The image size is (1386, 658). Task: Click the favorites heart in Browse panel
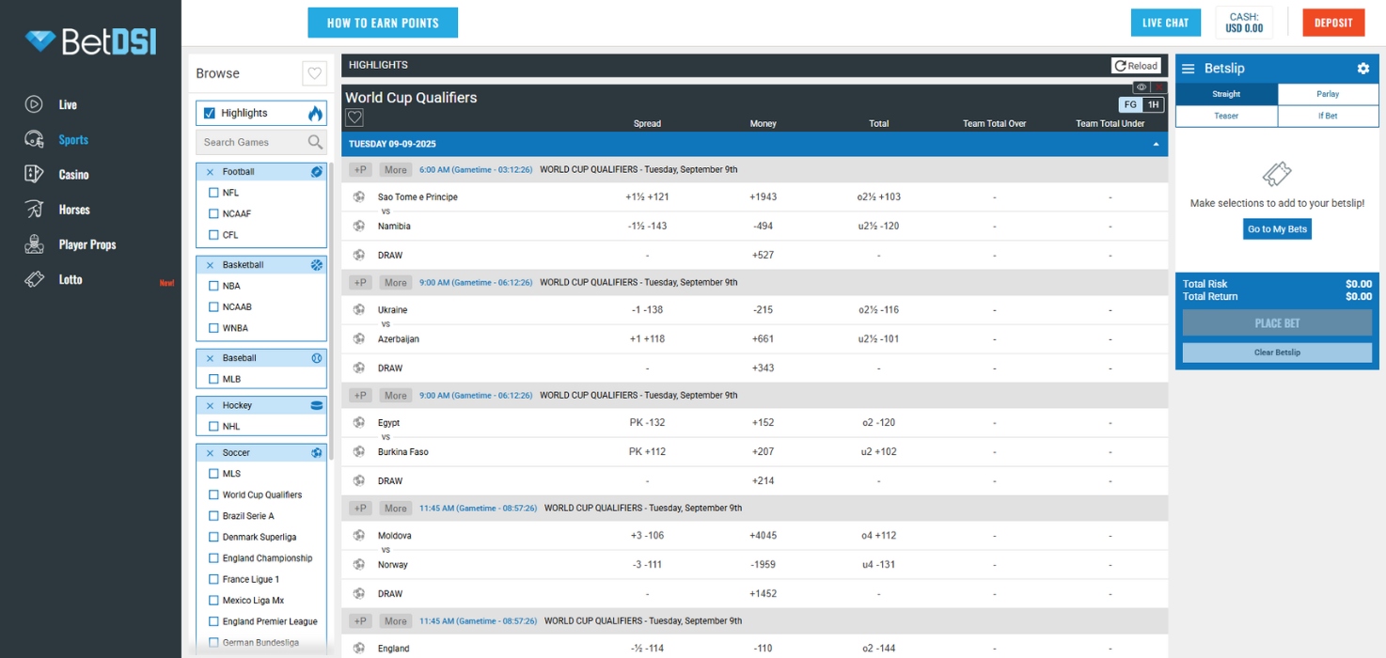pos(314,72)
